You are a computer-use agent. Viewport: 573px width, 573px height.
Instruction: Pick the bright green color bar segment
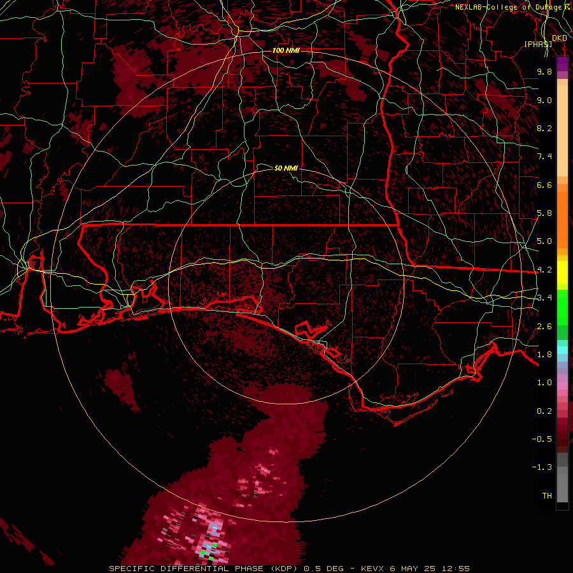click(x=562, y=306)
